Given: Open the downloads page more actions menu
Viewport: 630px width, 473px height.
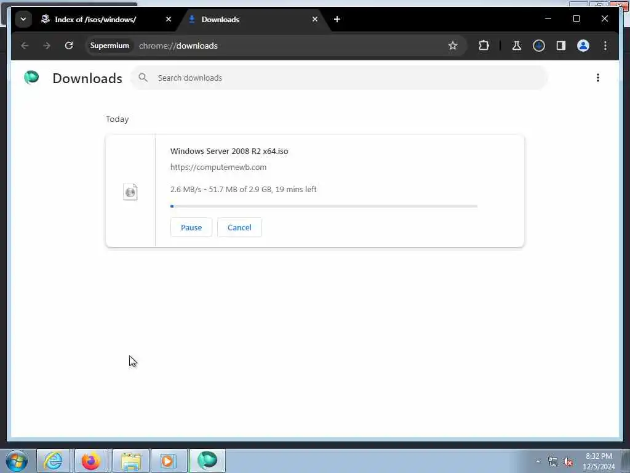Looking at the screenshot, I should click(x=598, y=78).
